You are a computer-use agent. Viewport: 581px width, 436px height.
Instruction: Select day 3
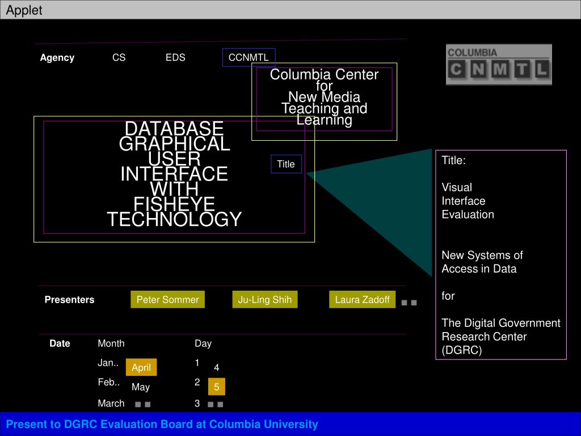pos(197,404)
